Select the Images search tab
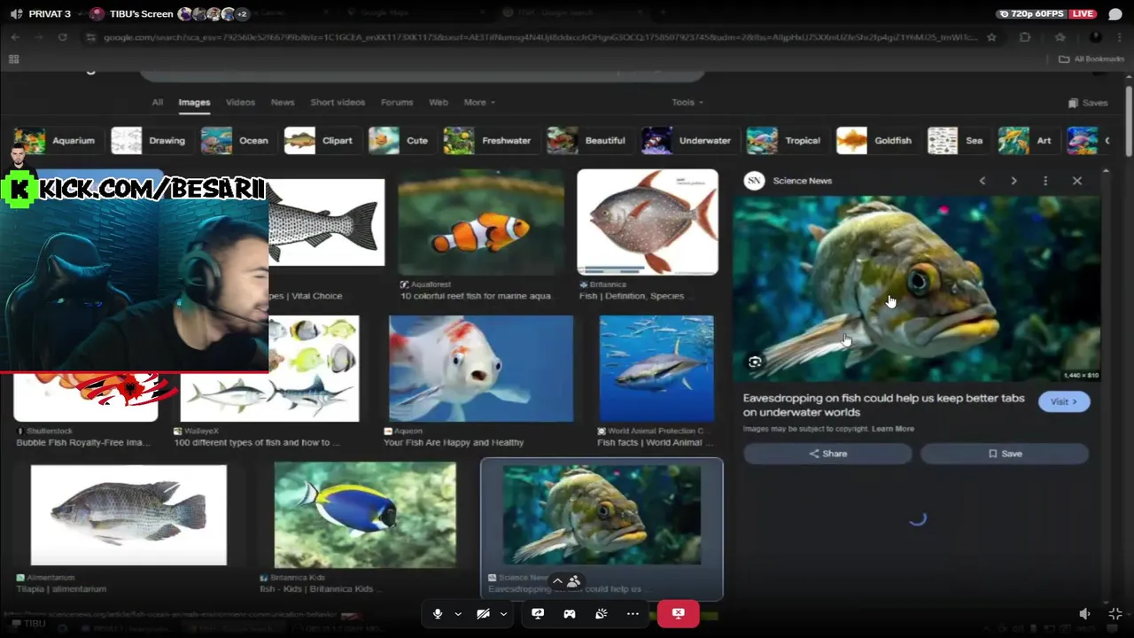The height and width of the screenshot is (638, 1134). (x=194, y=102)
